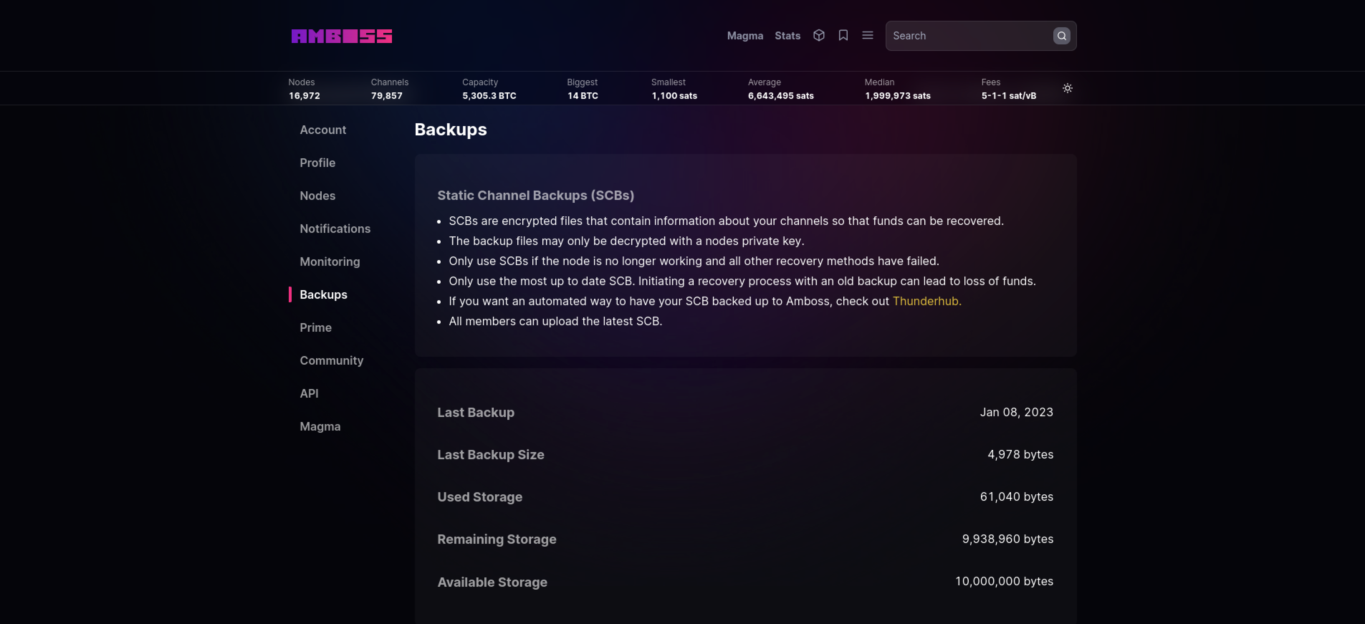This screenshot has height=624, width=1365.
Task: Click in the Search input field
Action: coord(970,36)
